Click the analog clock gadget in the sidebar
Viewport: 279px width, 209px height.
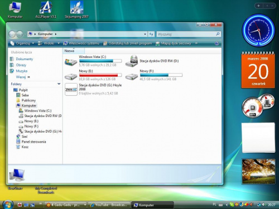[x=258, y=30]
